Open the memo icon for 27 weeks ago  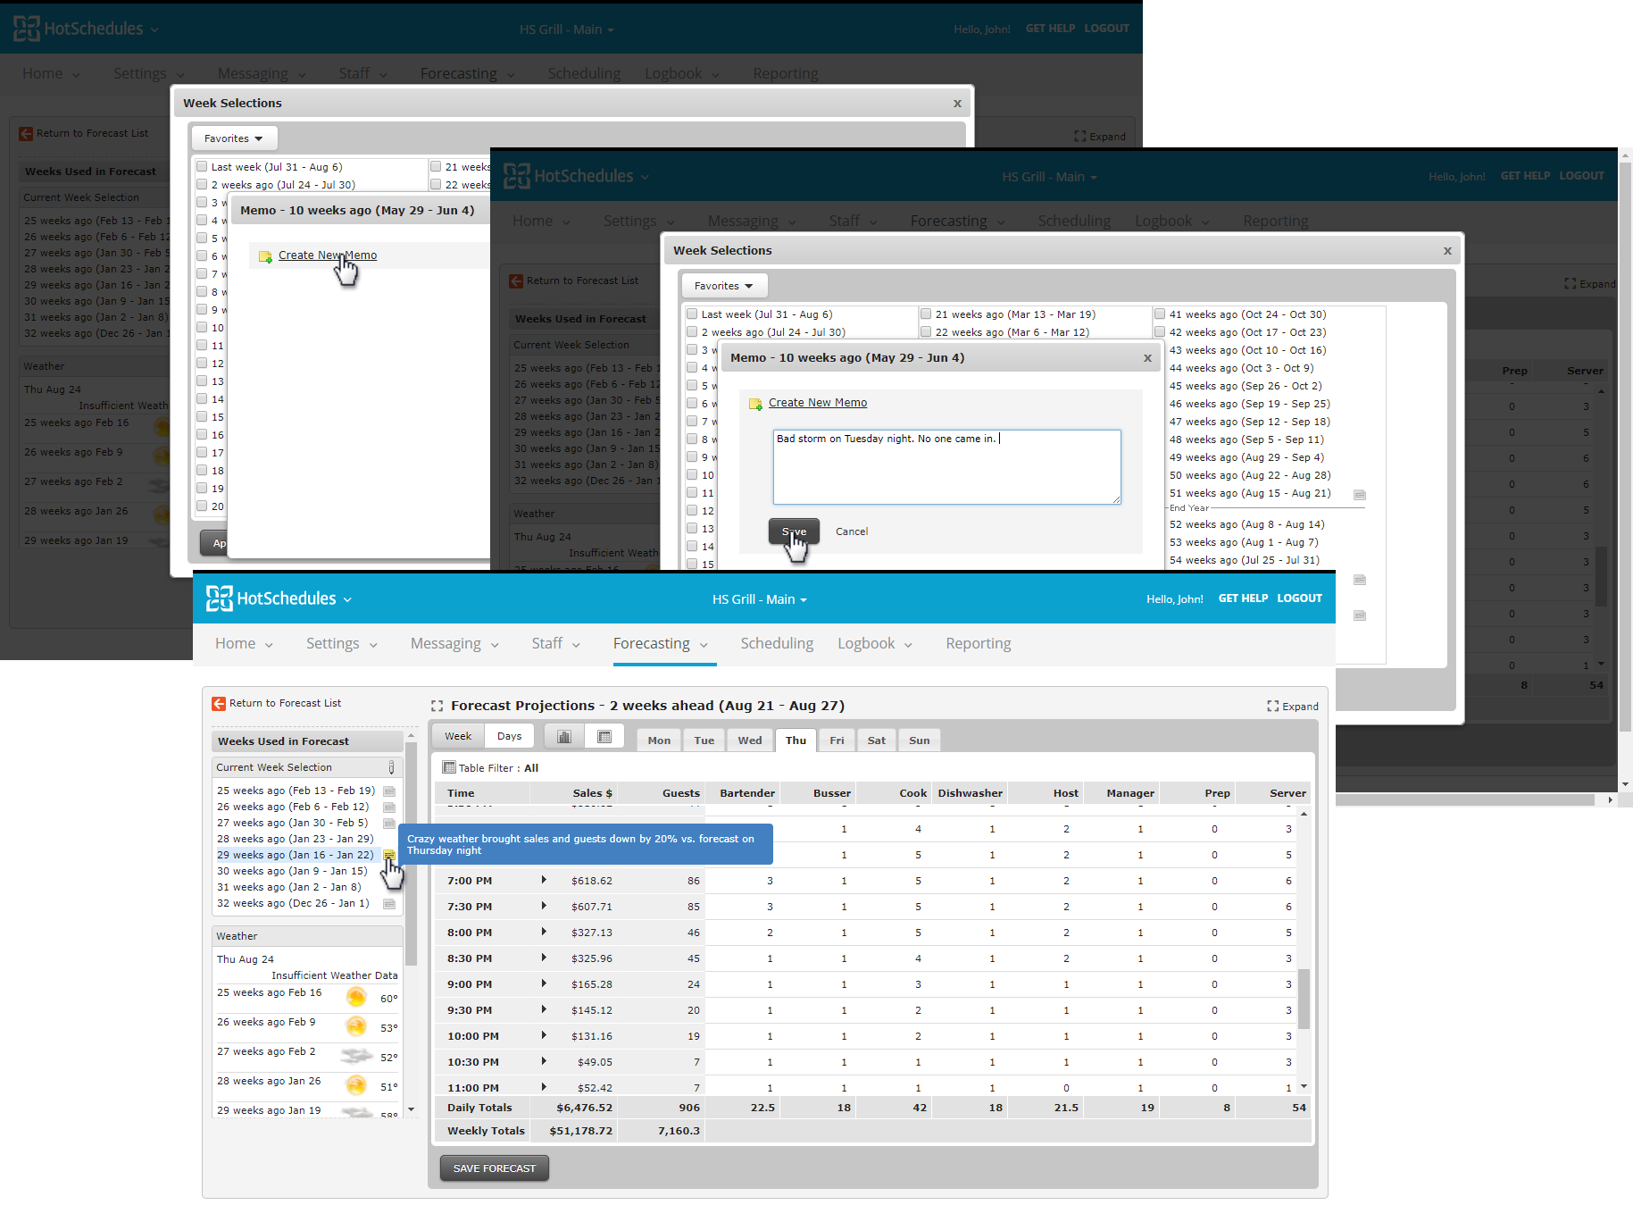[389, 824]
